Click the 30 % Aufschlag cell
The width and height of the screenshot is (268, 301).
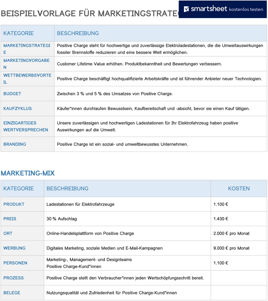point(127,218)
